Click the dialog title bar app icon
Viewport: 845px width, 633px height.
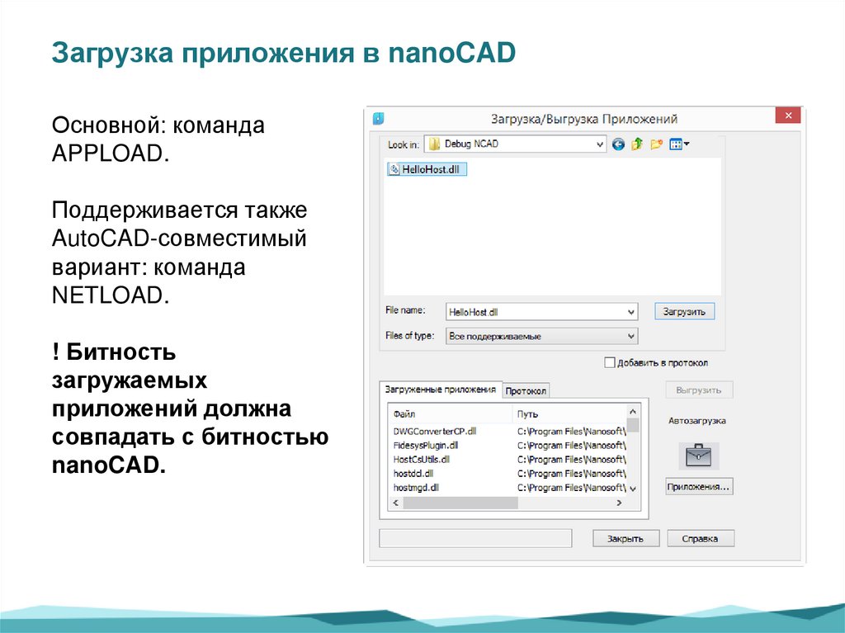tap(378, 118)
